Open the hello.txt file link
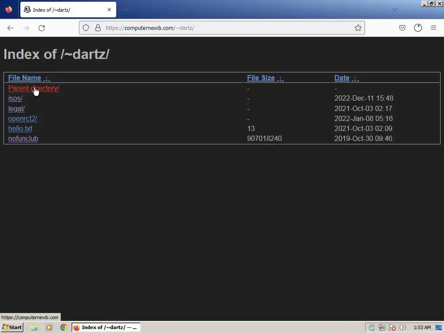The height and width of the screenshot is (333, 444). pyautogui.click(x=20, y=128)
